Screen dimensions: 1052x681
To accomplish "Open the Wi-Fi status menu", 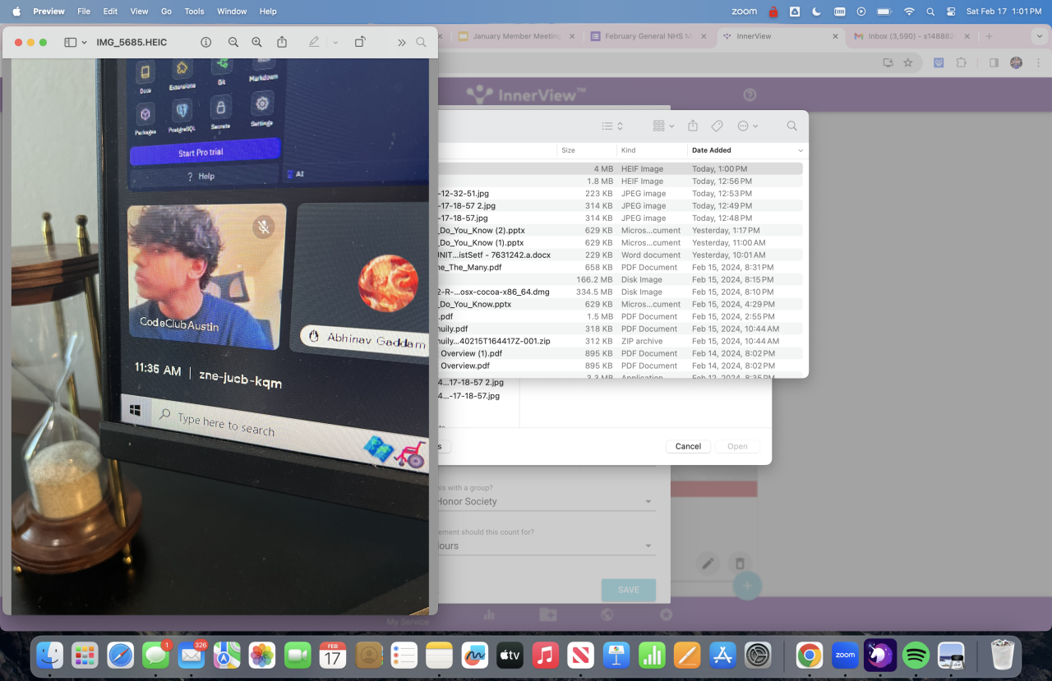I will 909,12.
